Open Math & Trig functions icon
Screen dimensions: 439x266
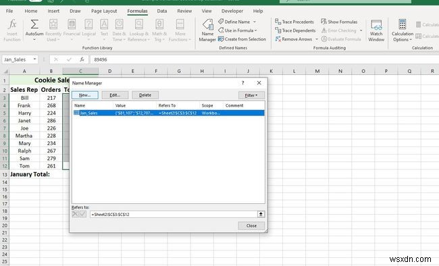[159, 24]
